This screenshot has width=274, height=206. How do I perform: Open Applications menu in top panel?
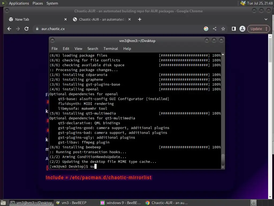pyautogui.click(x=19, y=3)
